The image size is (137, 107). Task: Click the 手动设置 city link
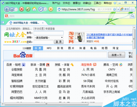39,29
